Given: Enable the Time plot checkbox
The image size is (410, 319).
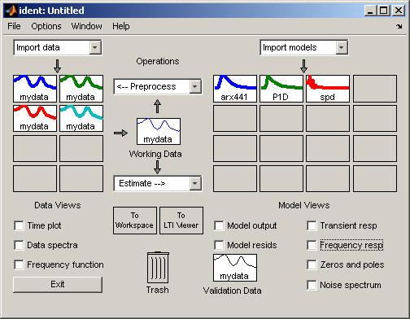Looking at the screenshot, I should [x=19, y=225].
